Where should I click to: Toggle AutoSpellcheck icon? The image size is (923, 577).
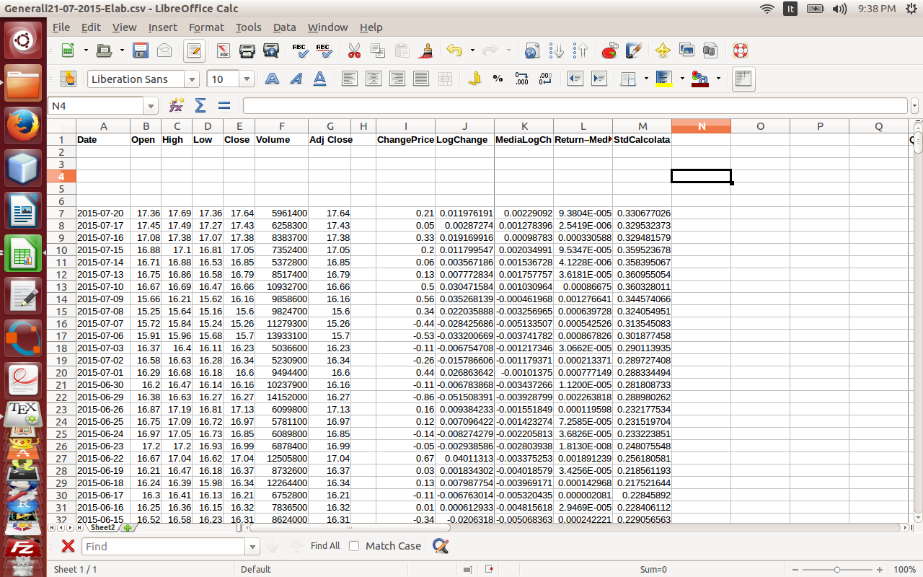[x=324, y=50]
